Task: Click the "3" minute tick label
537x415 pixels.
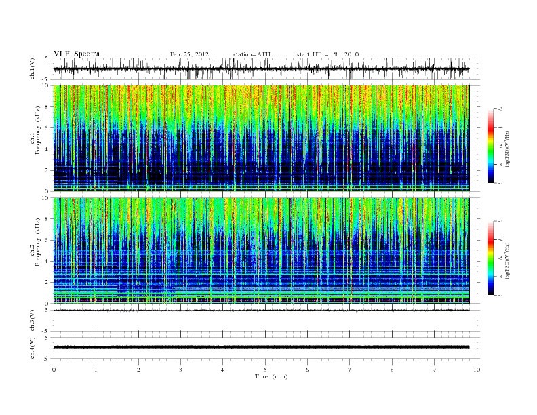Action: (180, 370)
